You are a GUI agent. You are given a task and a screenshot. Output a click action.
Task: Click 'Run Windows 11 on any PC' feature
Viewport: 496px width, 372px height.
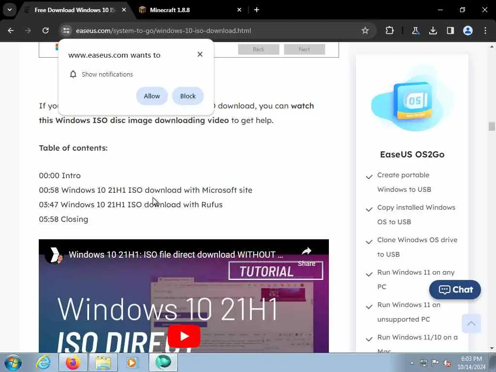[x=416, y=279]
